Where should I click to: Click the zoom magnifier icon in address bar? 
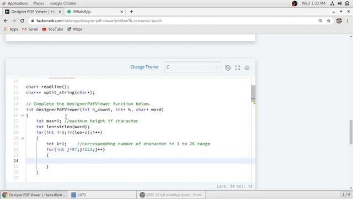tap(320, 21)
